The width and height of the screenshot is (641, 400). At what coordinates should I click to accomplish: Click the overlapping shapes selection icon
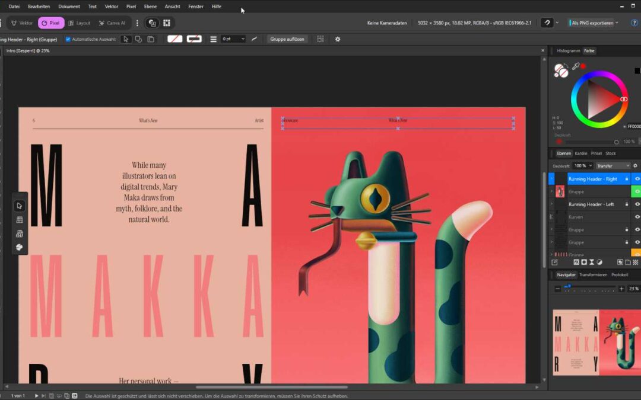138,39
